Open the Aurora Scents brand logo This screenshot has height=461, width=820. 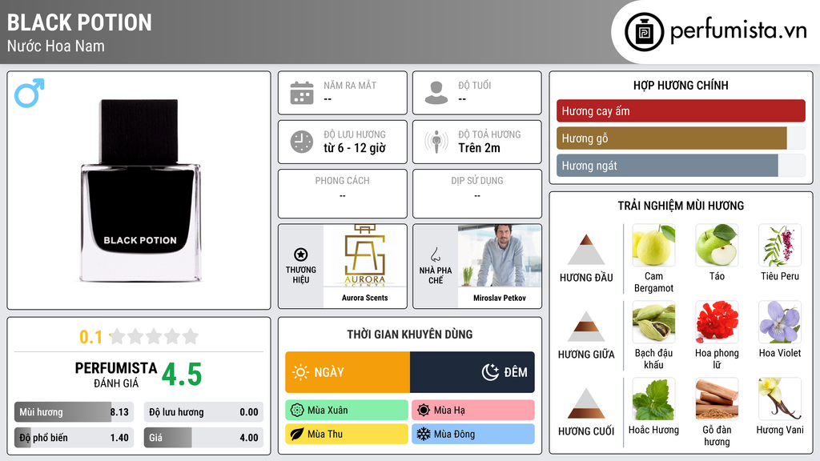click(x=365, y=256)
